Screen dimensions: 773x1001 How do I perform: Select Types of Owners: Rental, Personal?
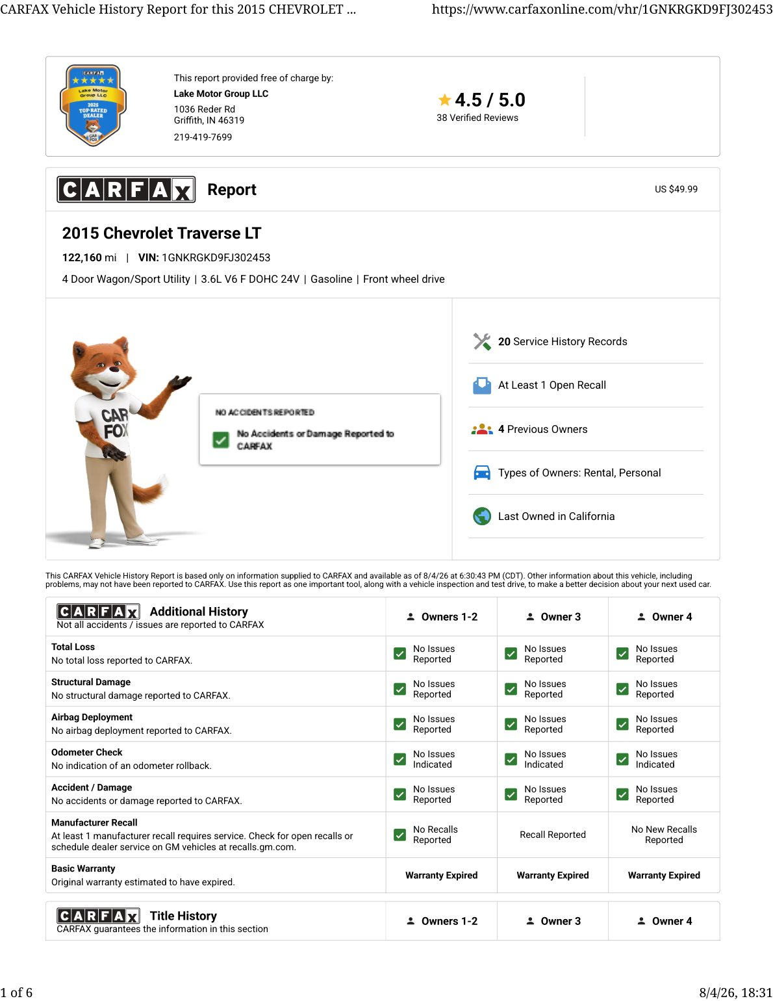tap(579, 473)
